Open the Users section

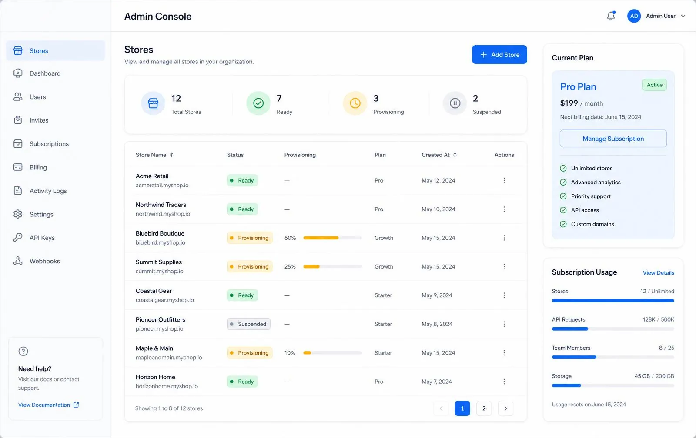56,97
